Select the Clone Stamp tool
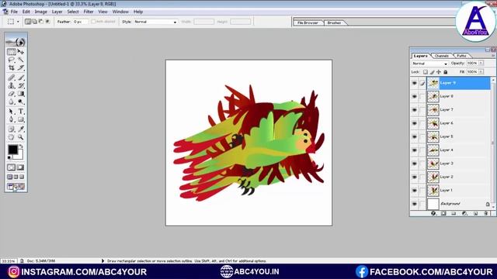Screen dimensions: 497x279 coord(12,86)
